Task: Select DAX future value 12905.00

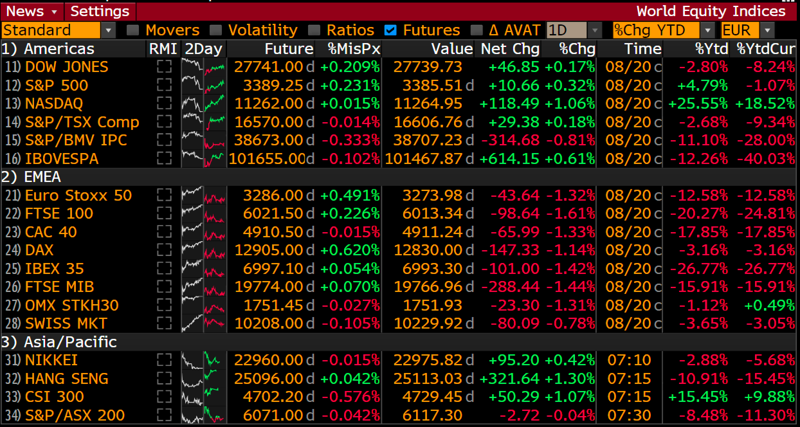Action: [x=268, y=250]
